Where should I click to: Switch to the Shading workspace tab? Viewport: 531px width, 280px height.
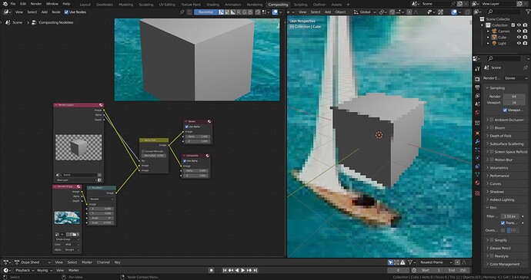[x=212, y=5]
